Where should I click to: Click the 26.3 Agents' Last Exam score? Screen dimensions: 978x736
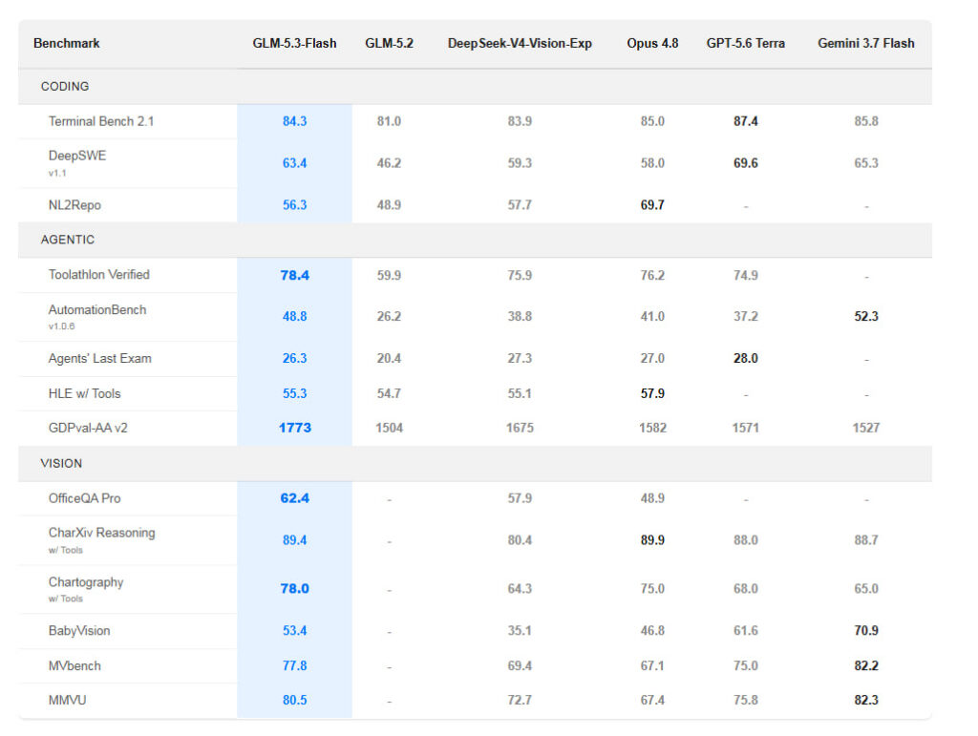tap(294, 358)
